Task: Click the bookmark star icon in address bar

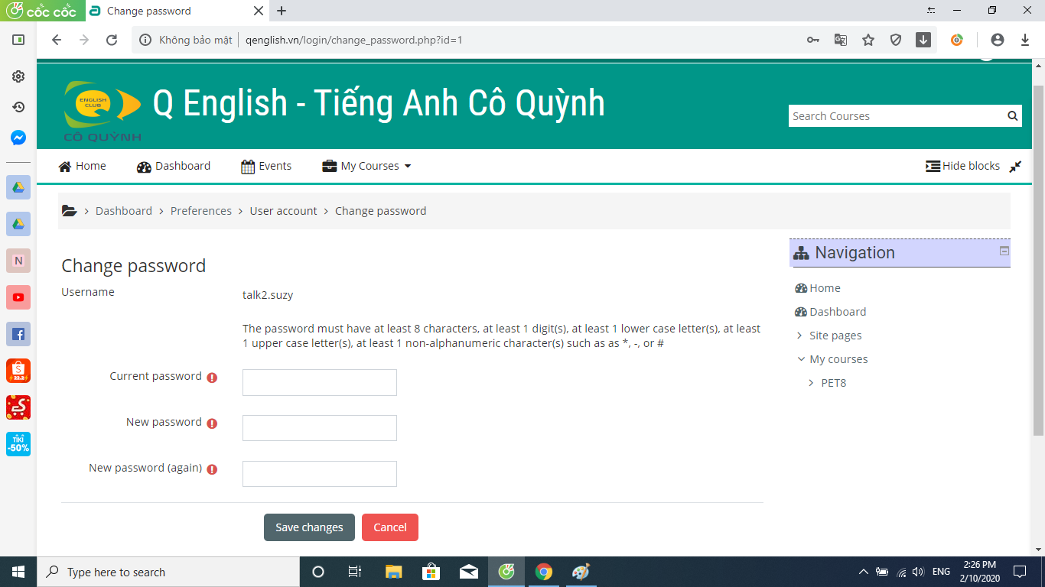Action: pyautogui.click(x=868, y=40)
